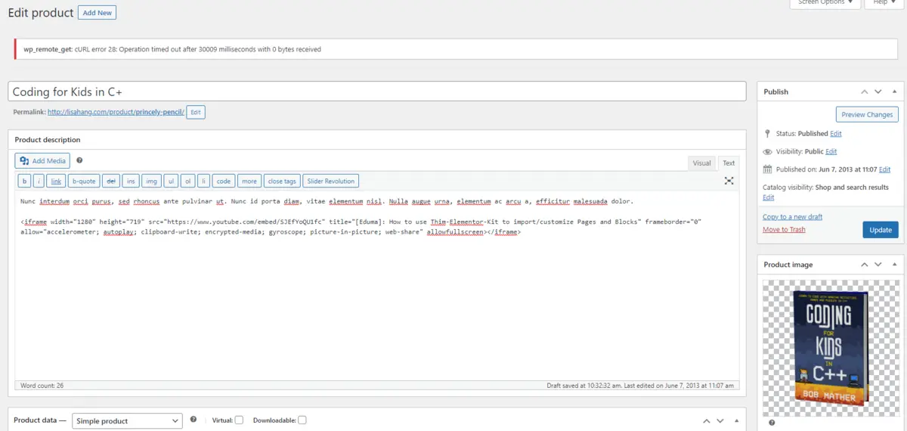Click the product title input field
Screen dimensions: 907x431
[377, 91]
